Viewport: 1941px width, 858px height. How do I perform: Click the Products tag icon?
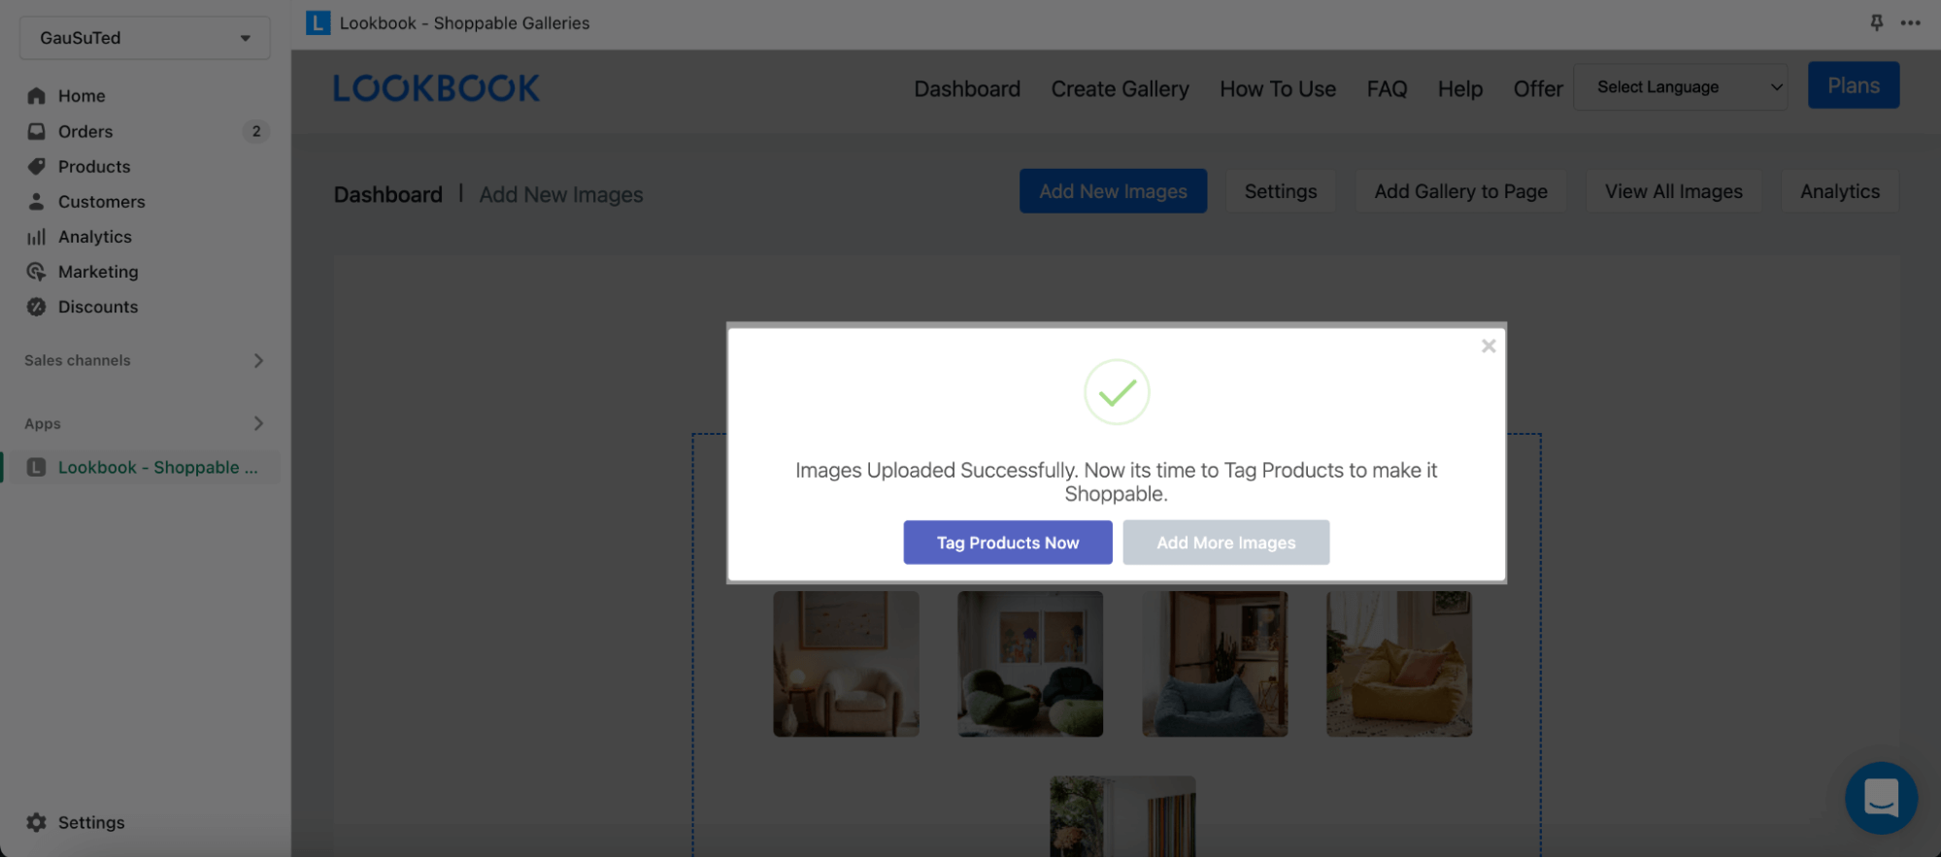click(x=37, y=166)
